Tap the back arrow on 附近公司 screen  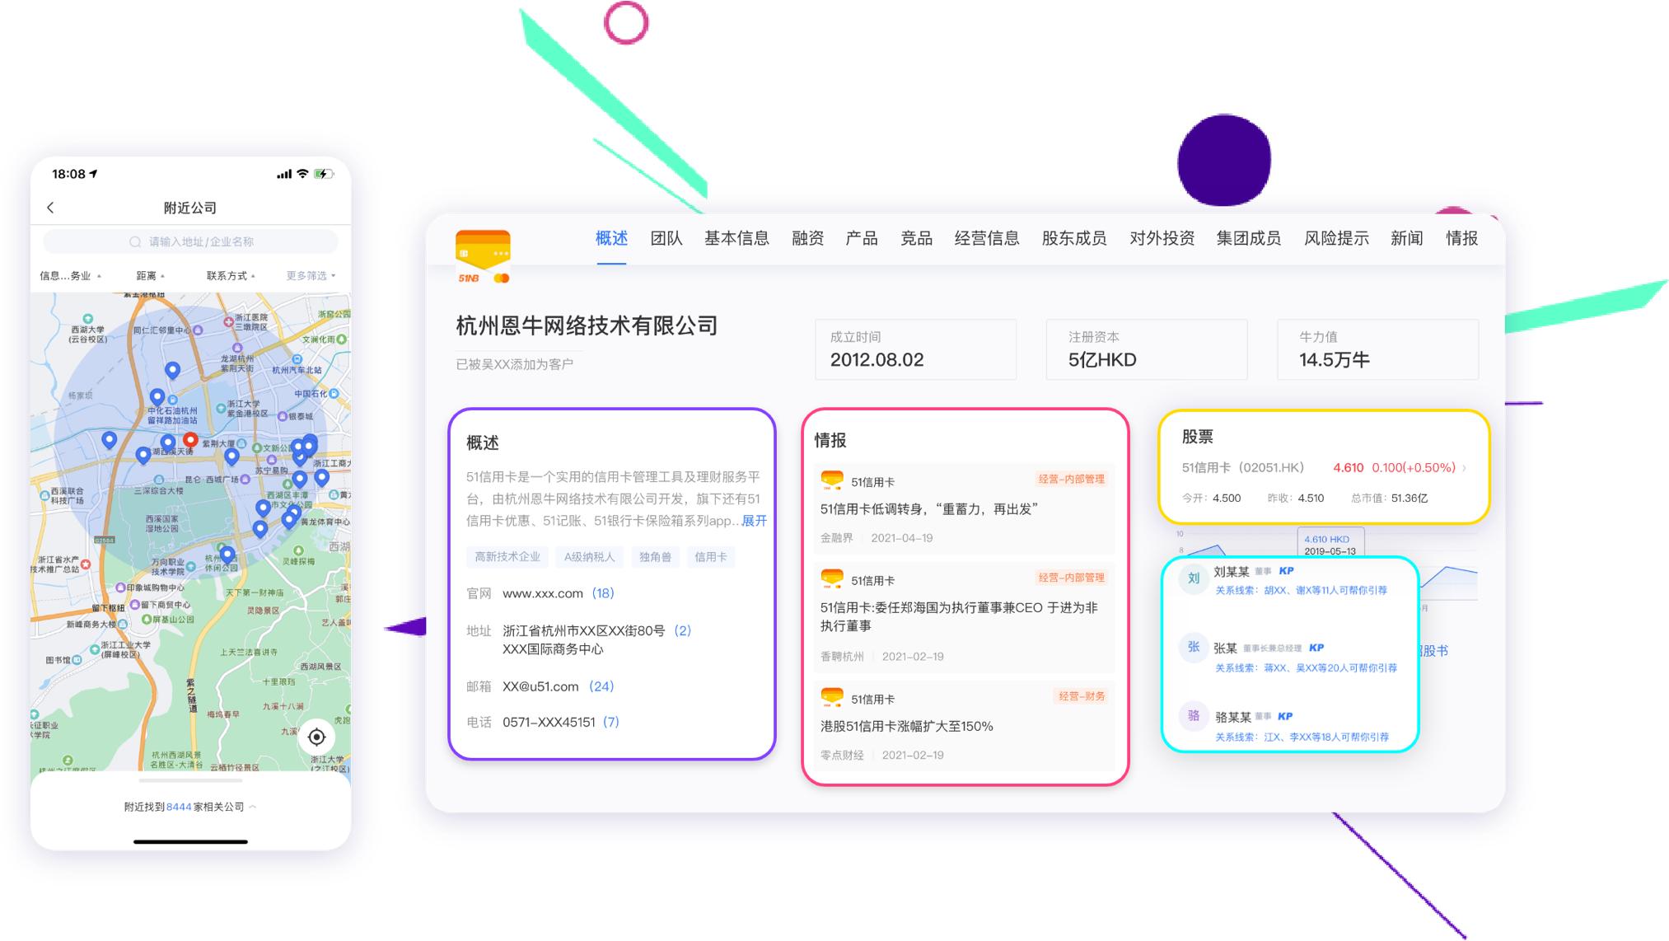click(50, 208)
